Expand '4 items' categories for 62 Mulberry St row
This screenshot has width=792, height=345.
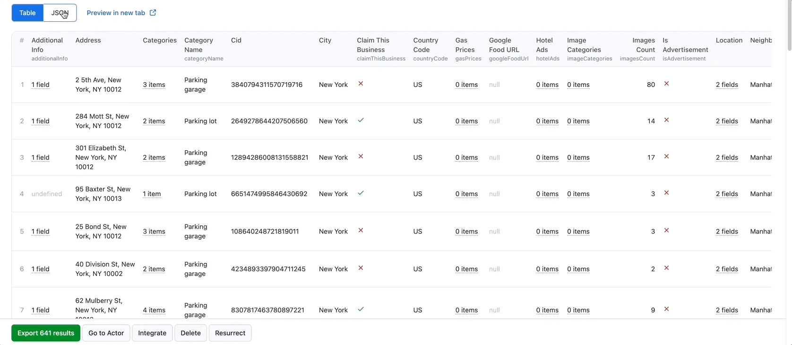[x=154, y=310]
